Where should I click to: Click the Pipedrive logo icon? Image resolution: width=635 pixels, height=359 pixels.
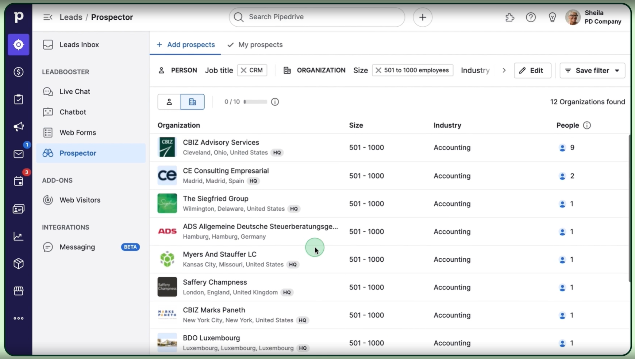coord(19,17)
